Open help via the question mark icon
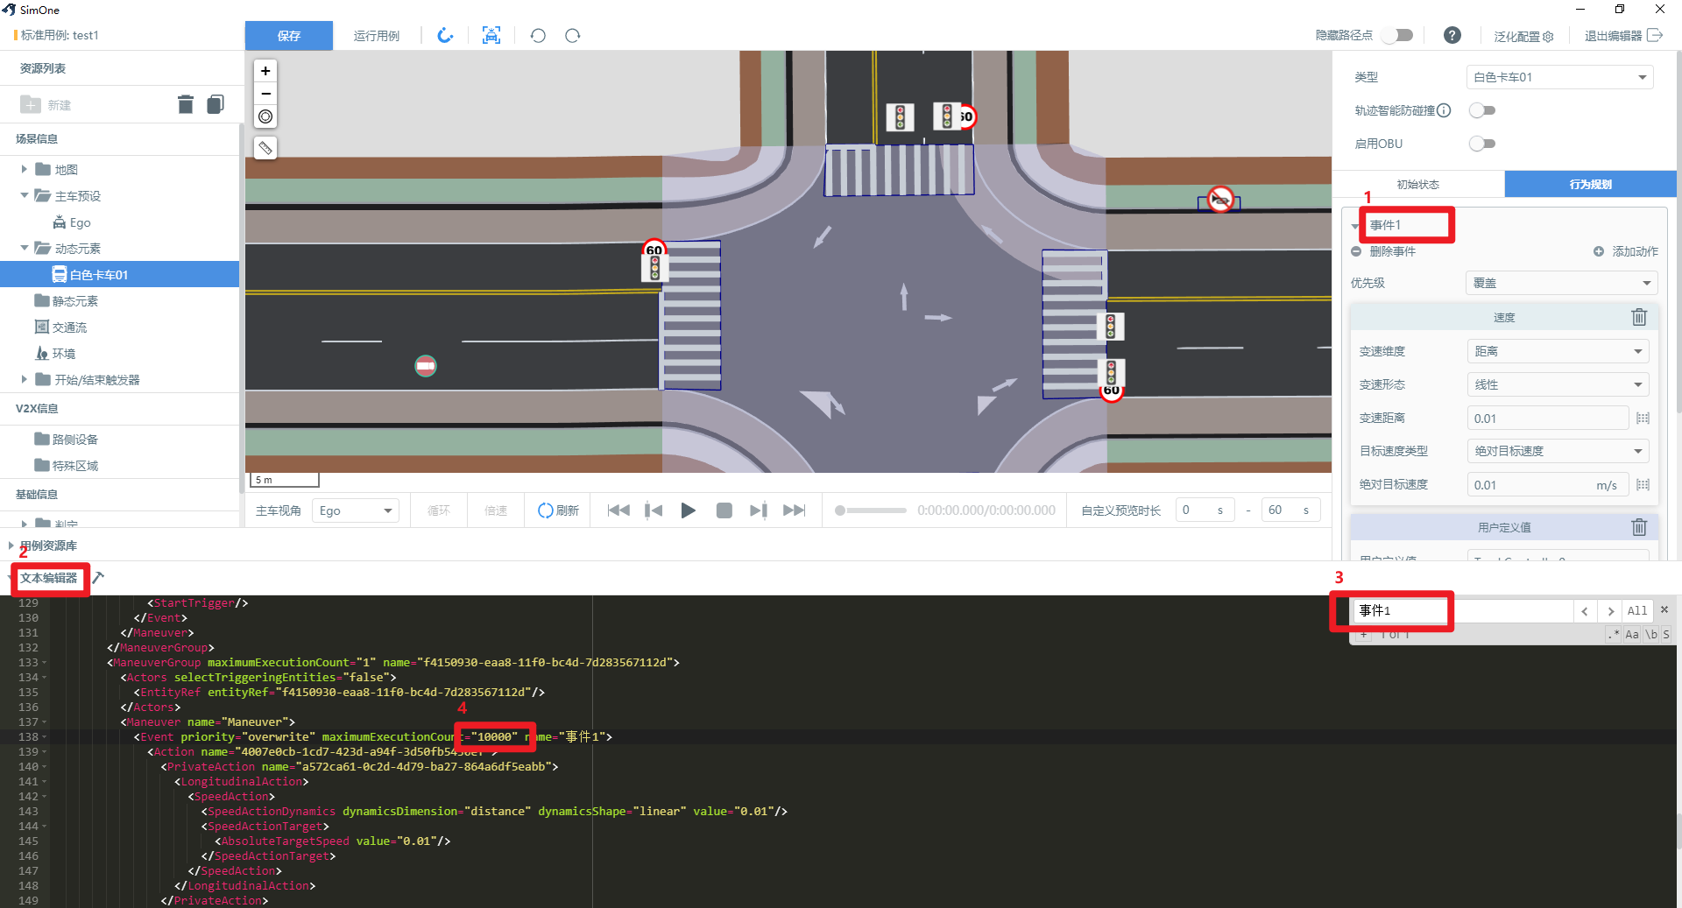This screenshot has height=908, width=1682. (1452, 35)
